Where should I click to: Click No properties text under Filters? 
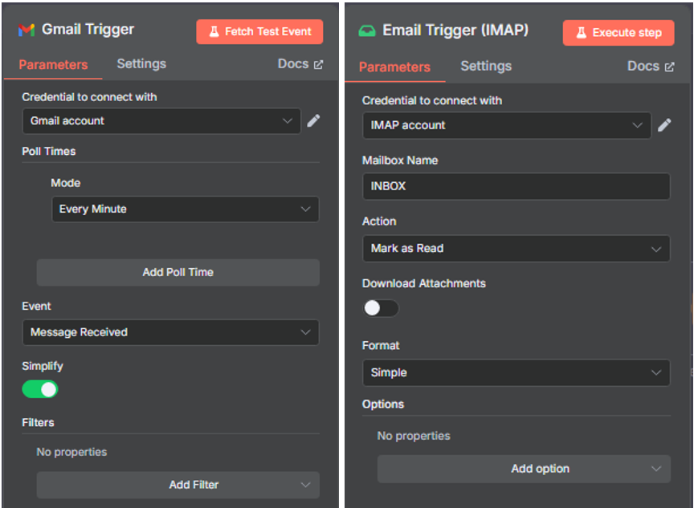(71, 452)
